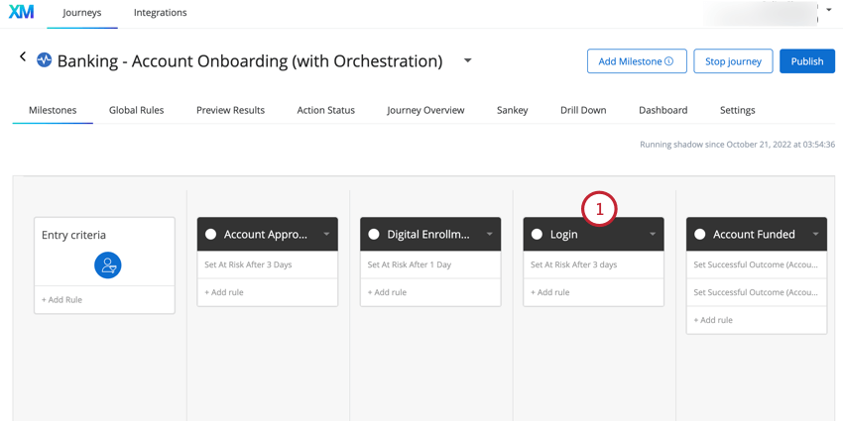Open the Preview Results tab
Image resolution: width=843 pixels, height=421 pixels.
point(231,110)
